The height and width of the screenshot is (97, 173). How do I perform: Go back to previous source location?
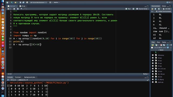pos(8,9)
